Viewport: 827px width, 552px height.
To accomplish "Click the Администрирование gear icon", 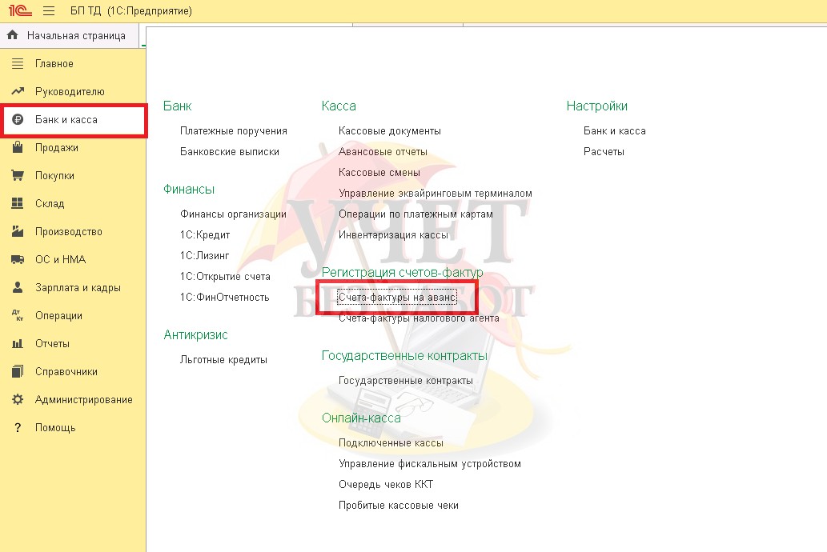I will [18, 400].
